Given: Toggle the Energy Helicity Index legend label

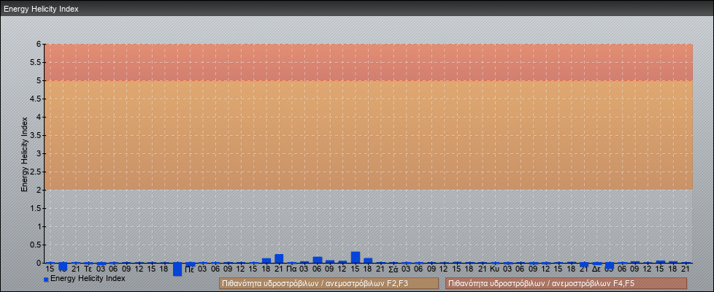Looking at the screenshot, I should pyautogui.click(x=88, y=278).
